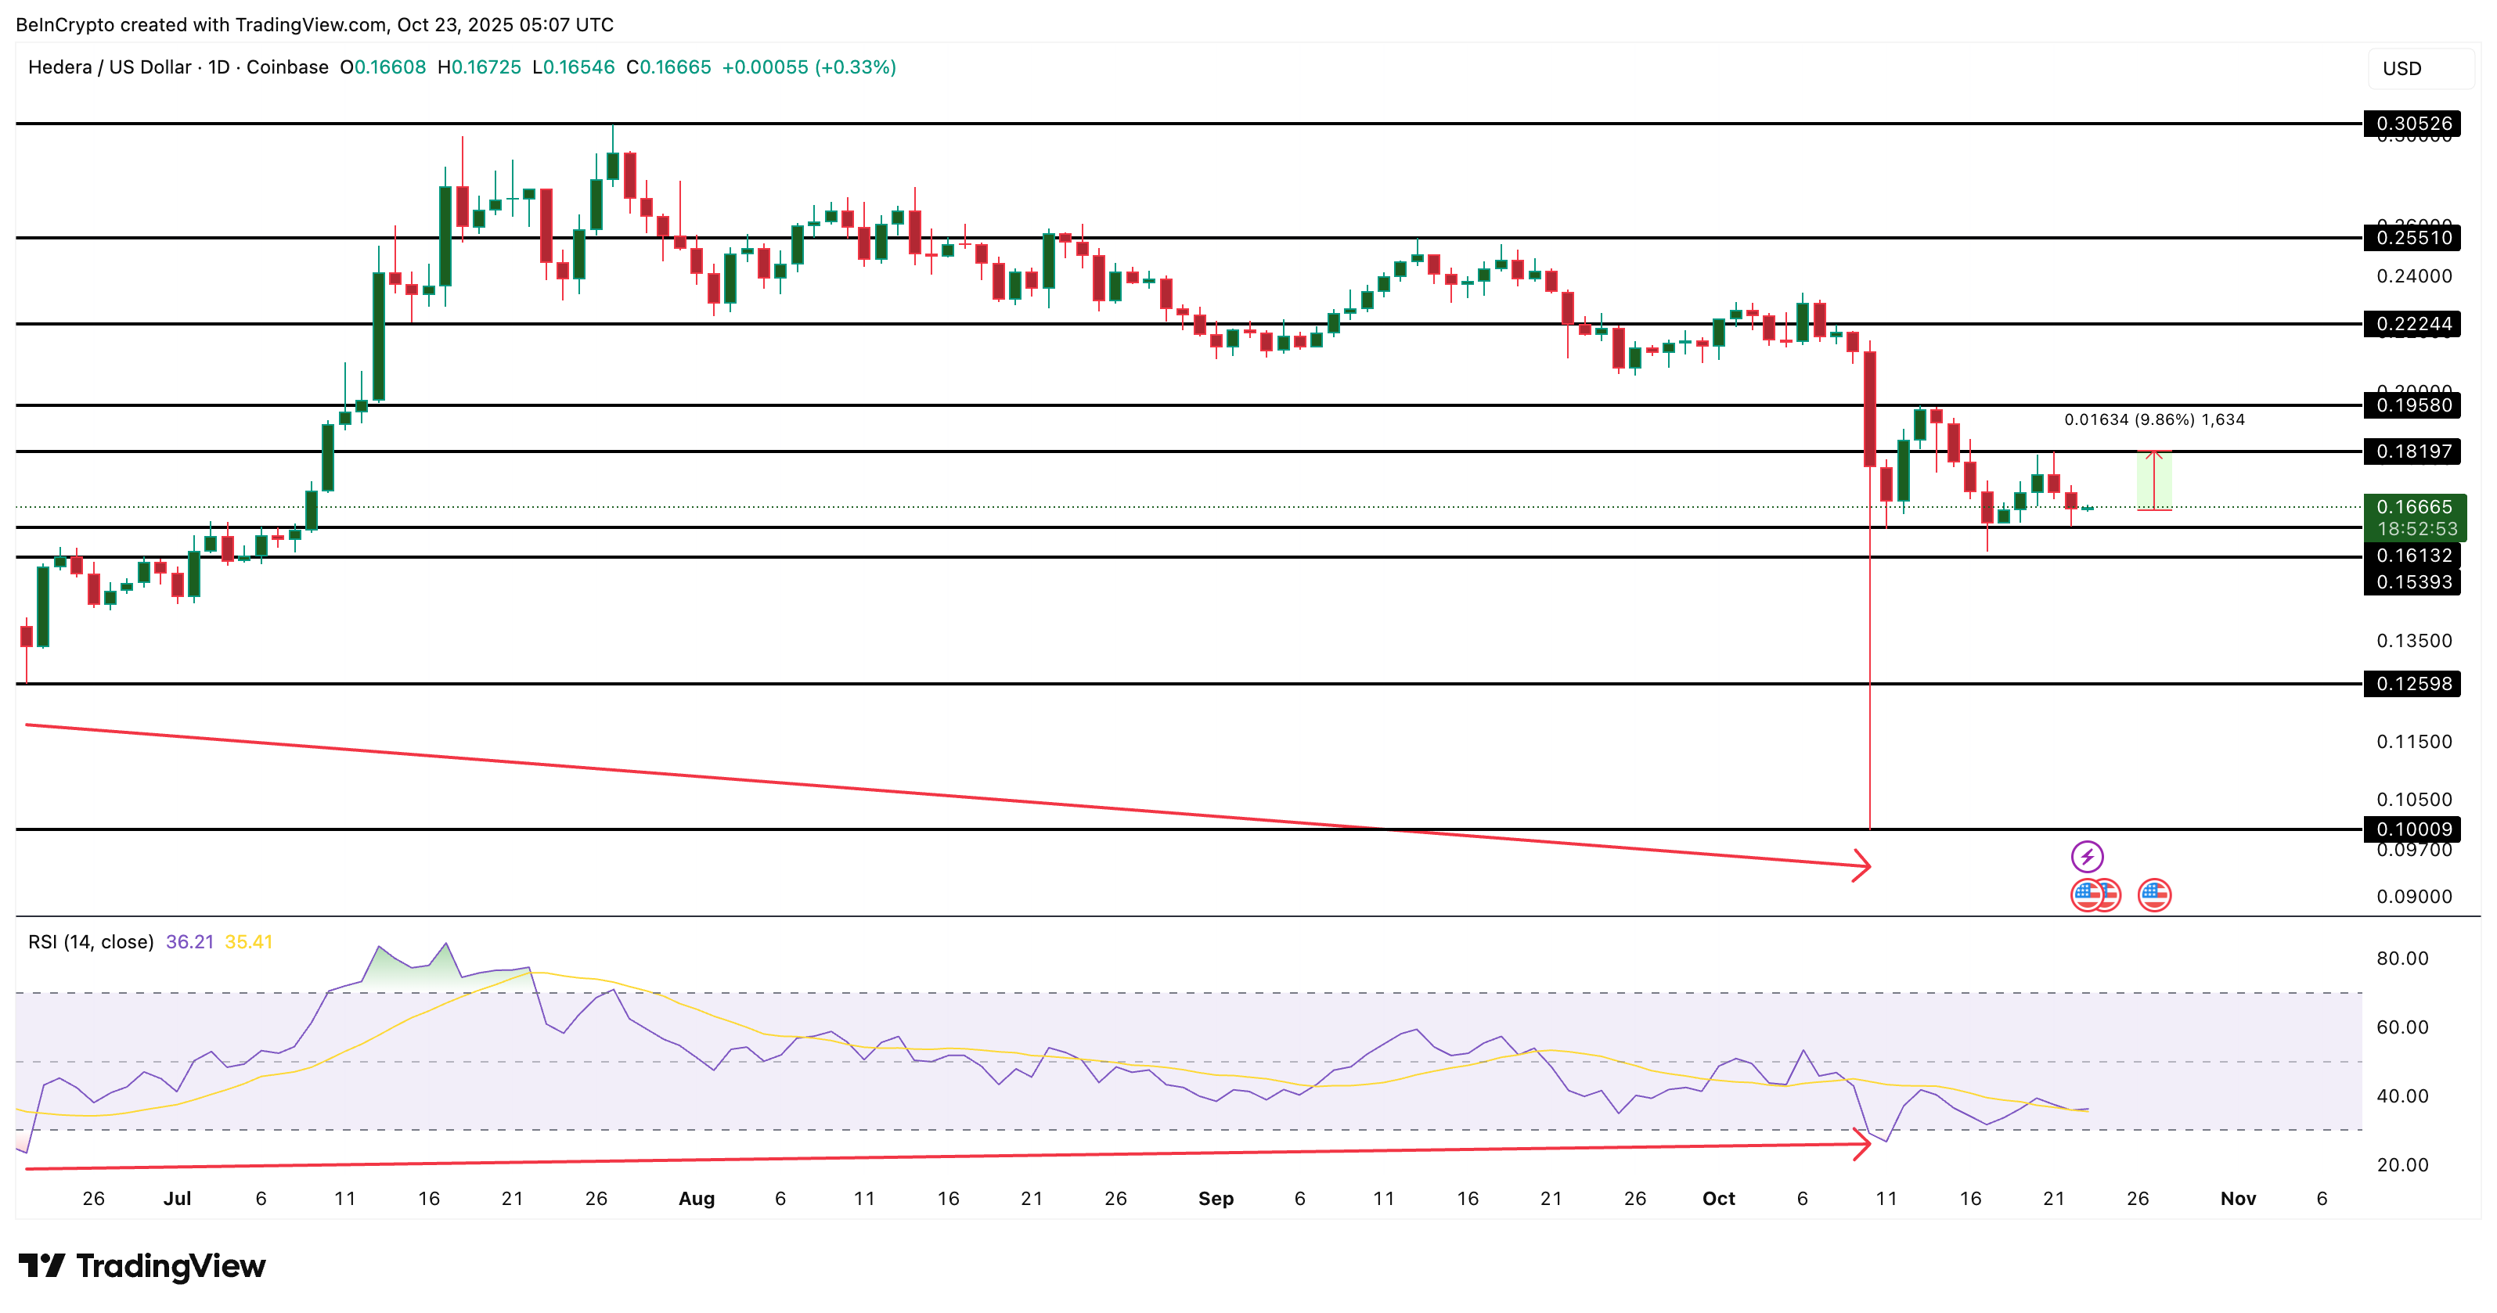
Task: Click the TradingView logo
Action: click(146, 1265)
